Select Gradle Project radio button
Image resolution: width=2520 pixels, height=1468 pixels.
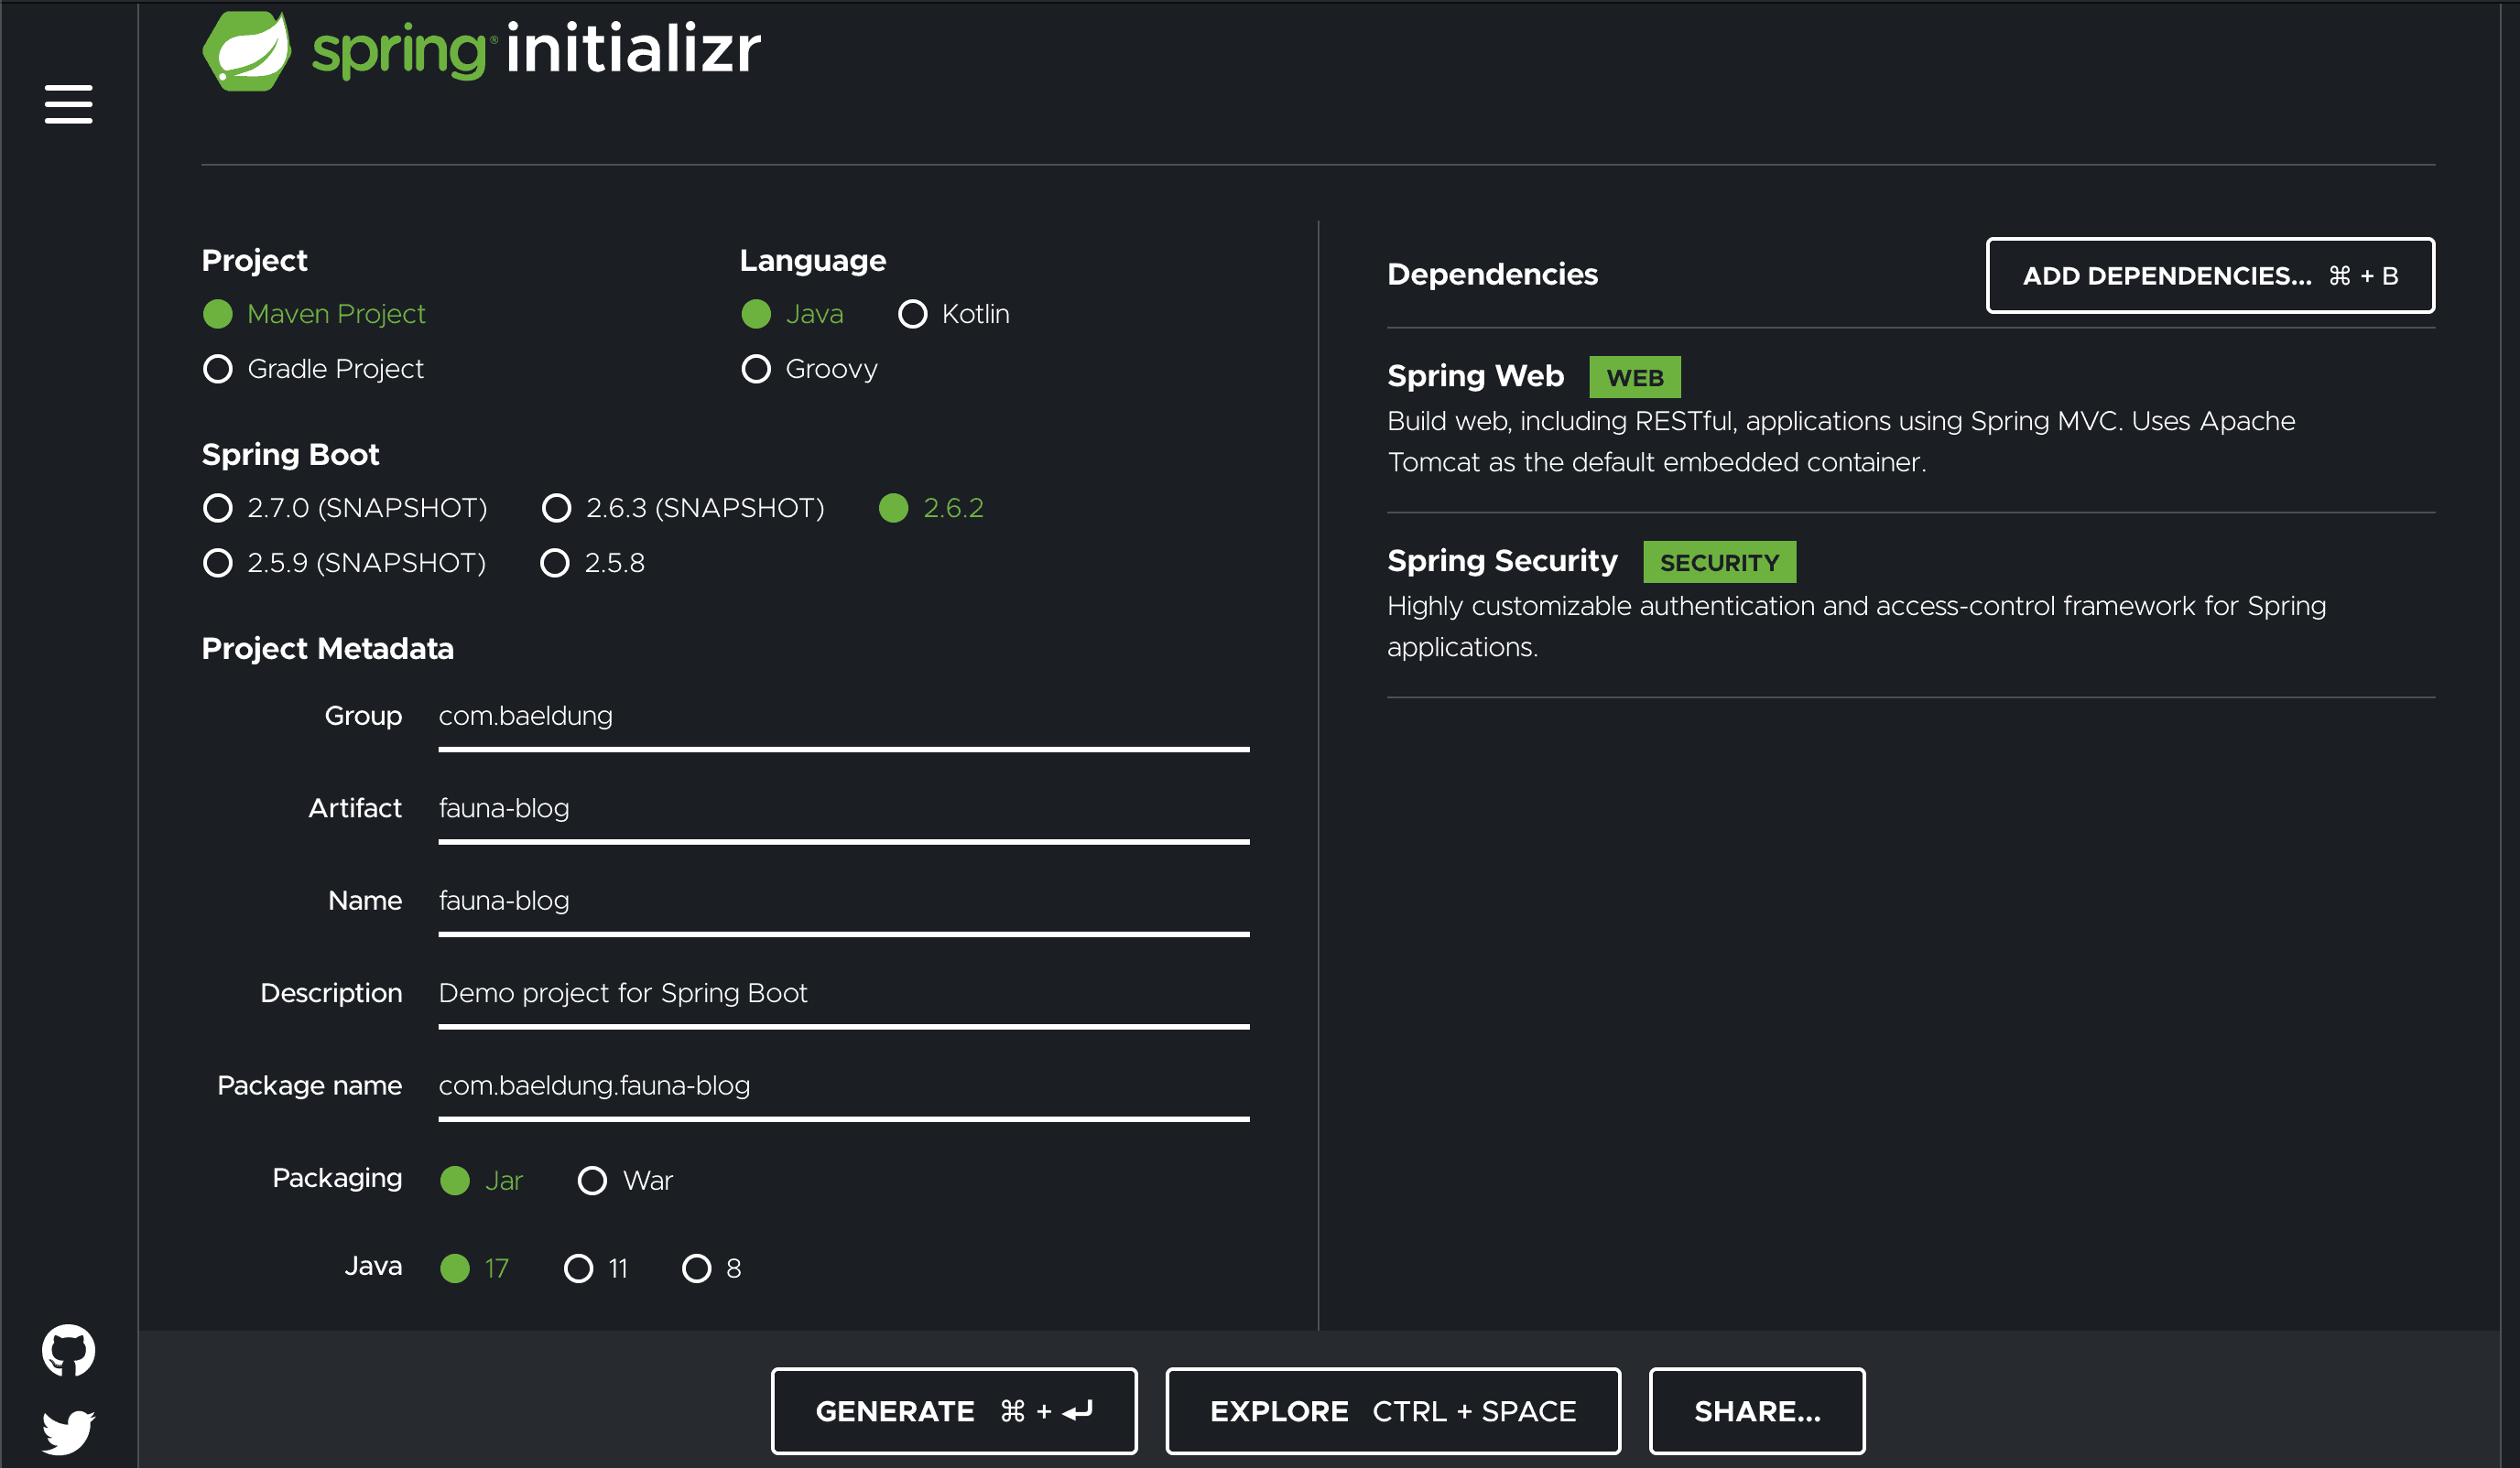tap(218, 369)
